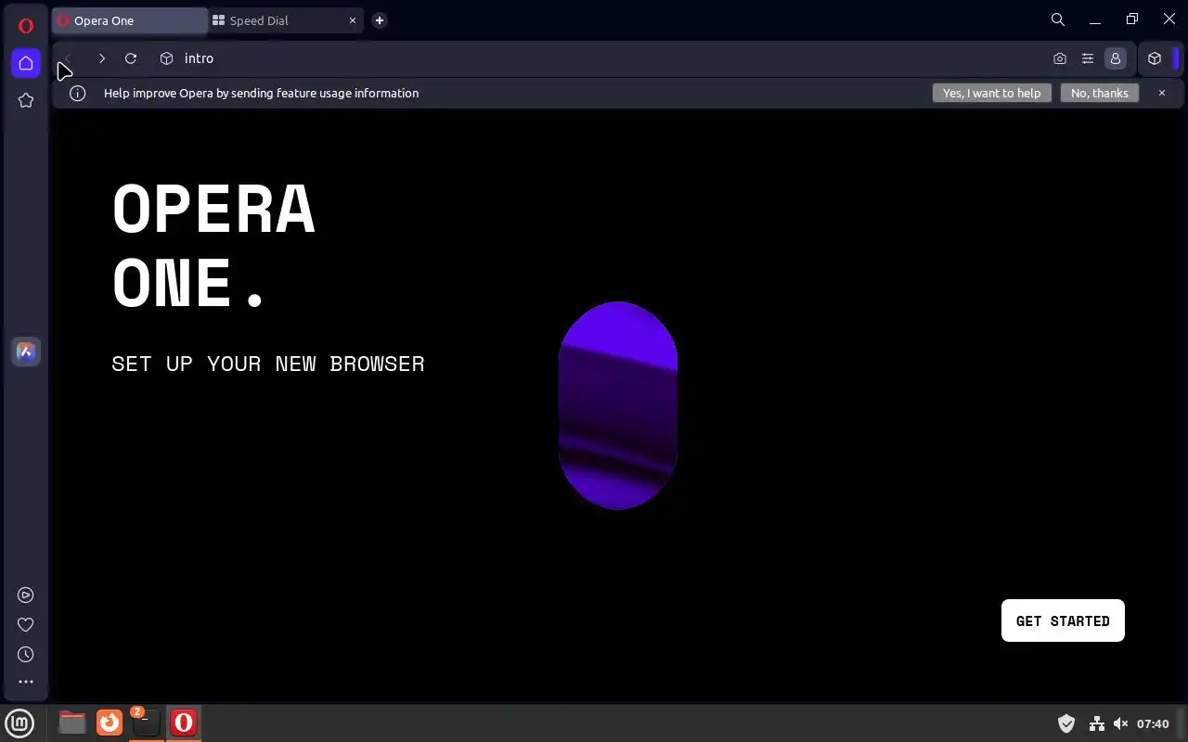
Task: Launch the Aria AI sidebar icon
Action: tap(26, 352)
